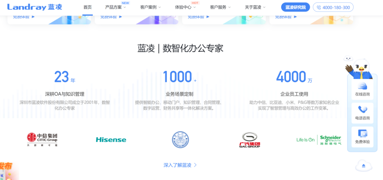Expand the 客户案例 dropdown menu

[x=150, y=7]
